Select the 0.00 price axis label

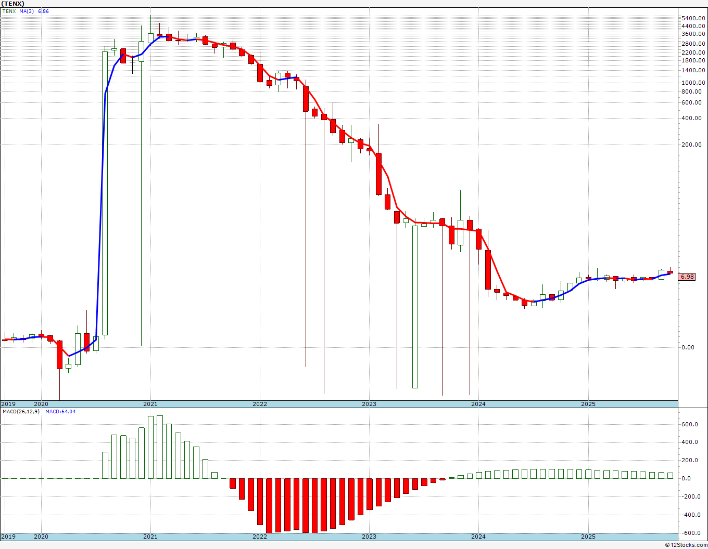click(x=688, y=347)
